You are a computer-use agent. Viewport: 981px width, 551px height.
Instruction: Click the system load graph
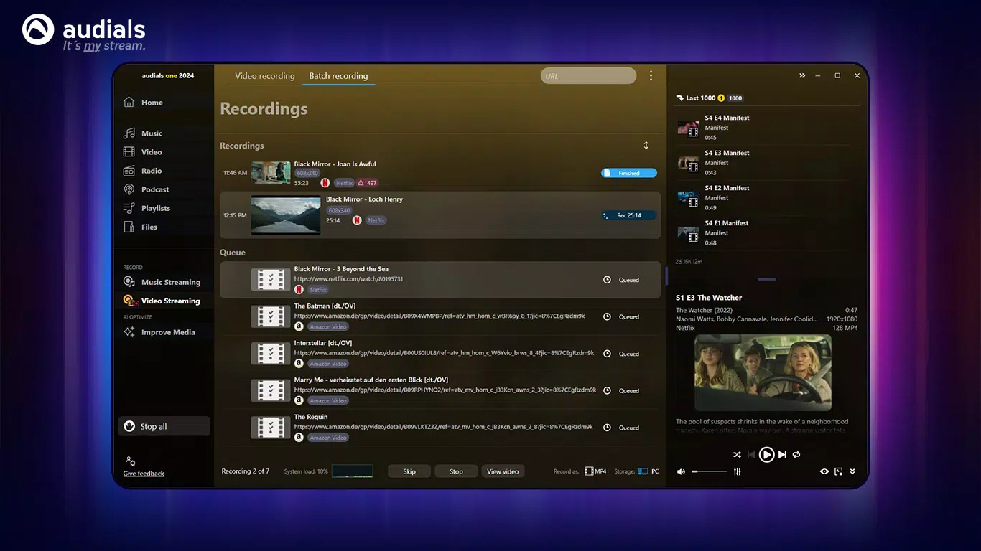click(352, 471)
